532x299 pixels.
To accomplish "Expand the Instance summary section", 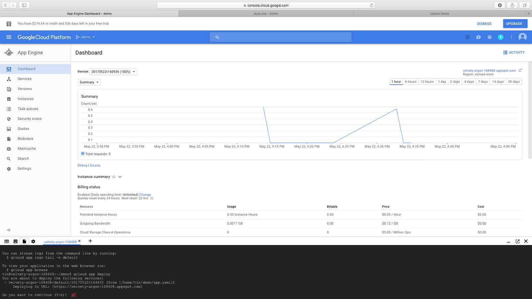I will click(x=120, y=177).
